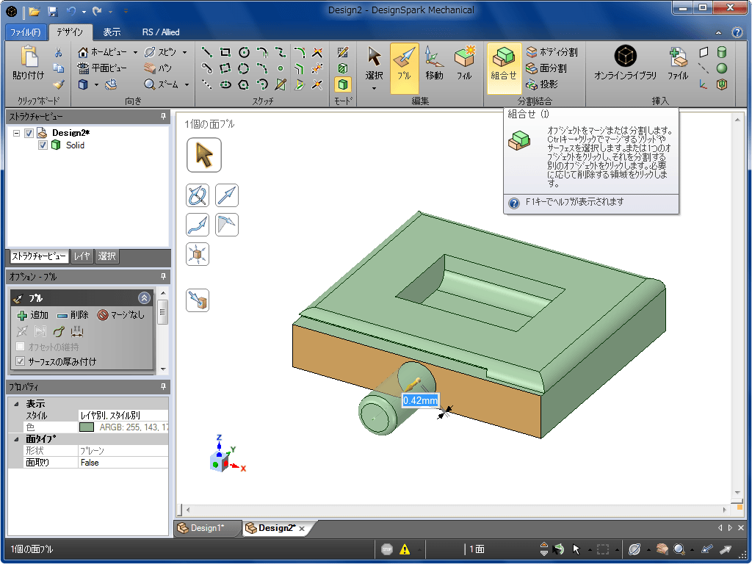Open the オンラインライブラリ online library

[626, 62]
